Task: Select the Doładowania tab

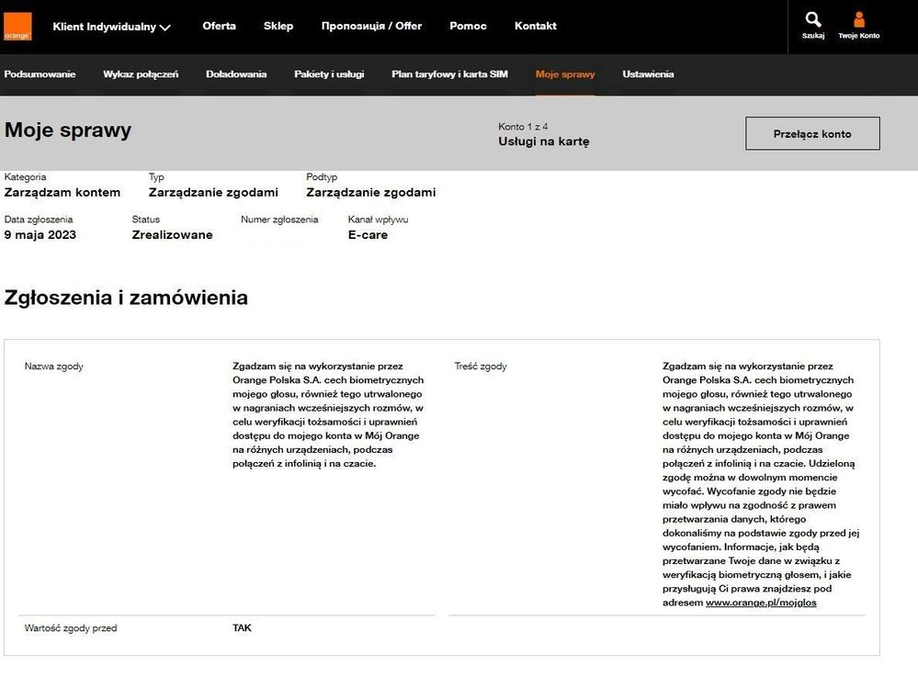Action: (x=236, y=74)
